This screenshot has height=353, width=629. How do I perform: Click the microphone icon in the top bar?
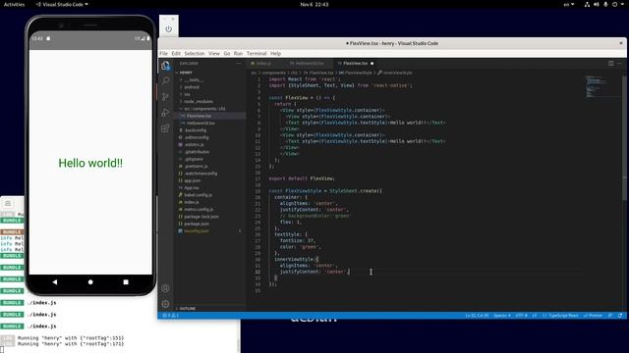605,4
